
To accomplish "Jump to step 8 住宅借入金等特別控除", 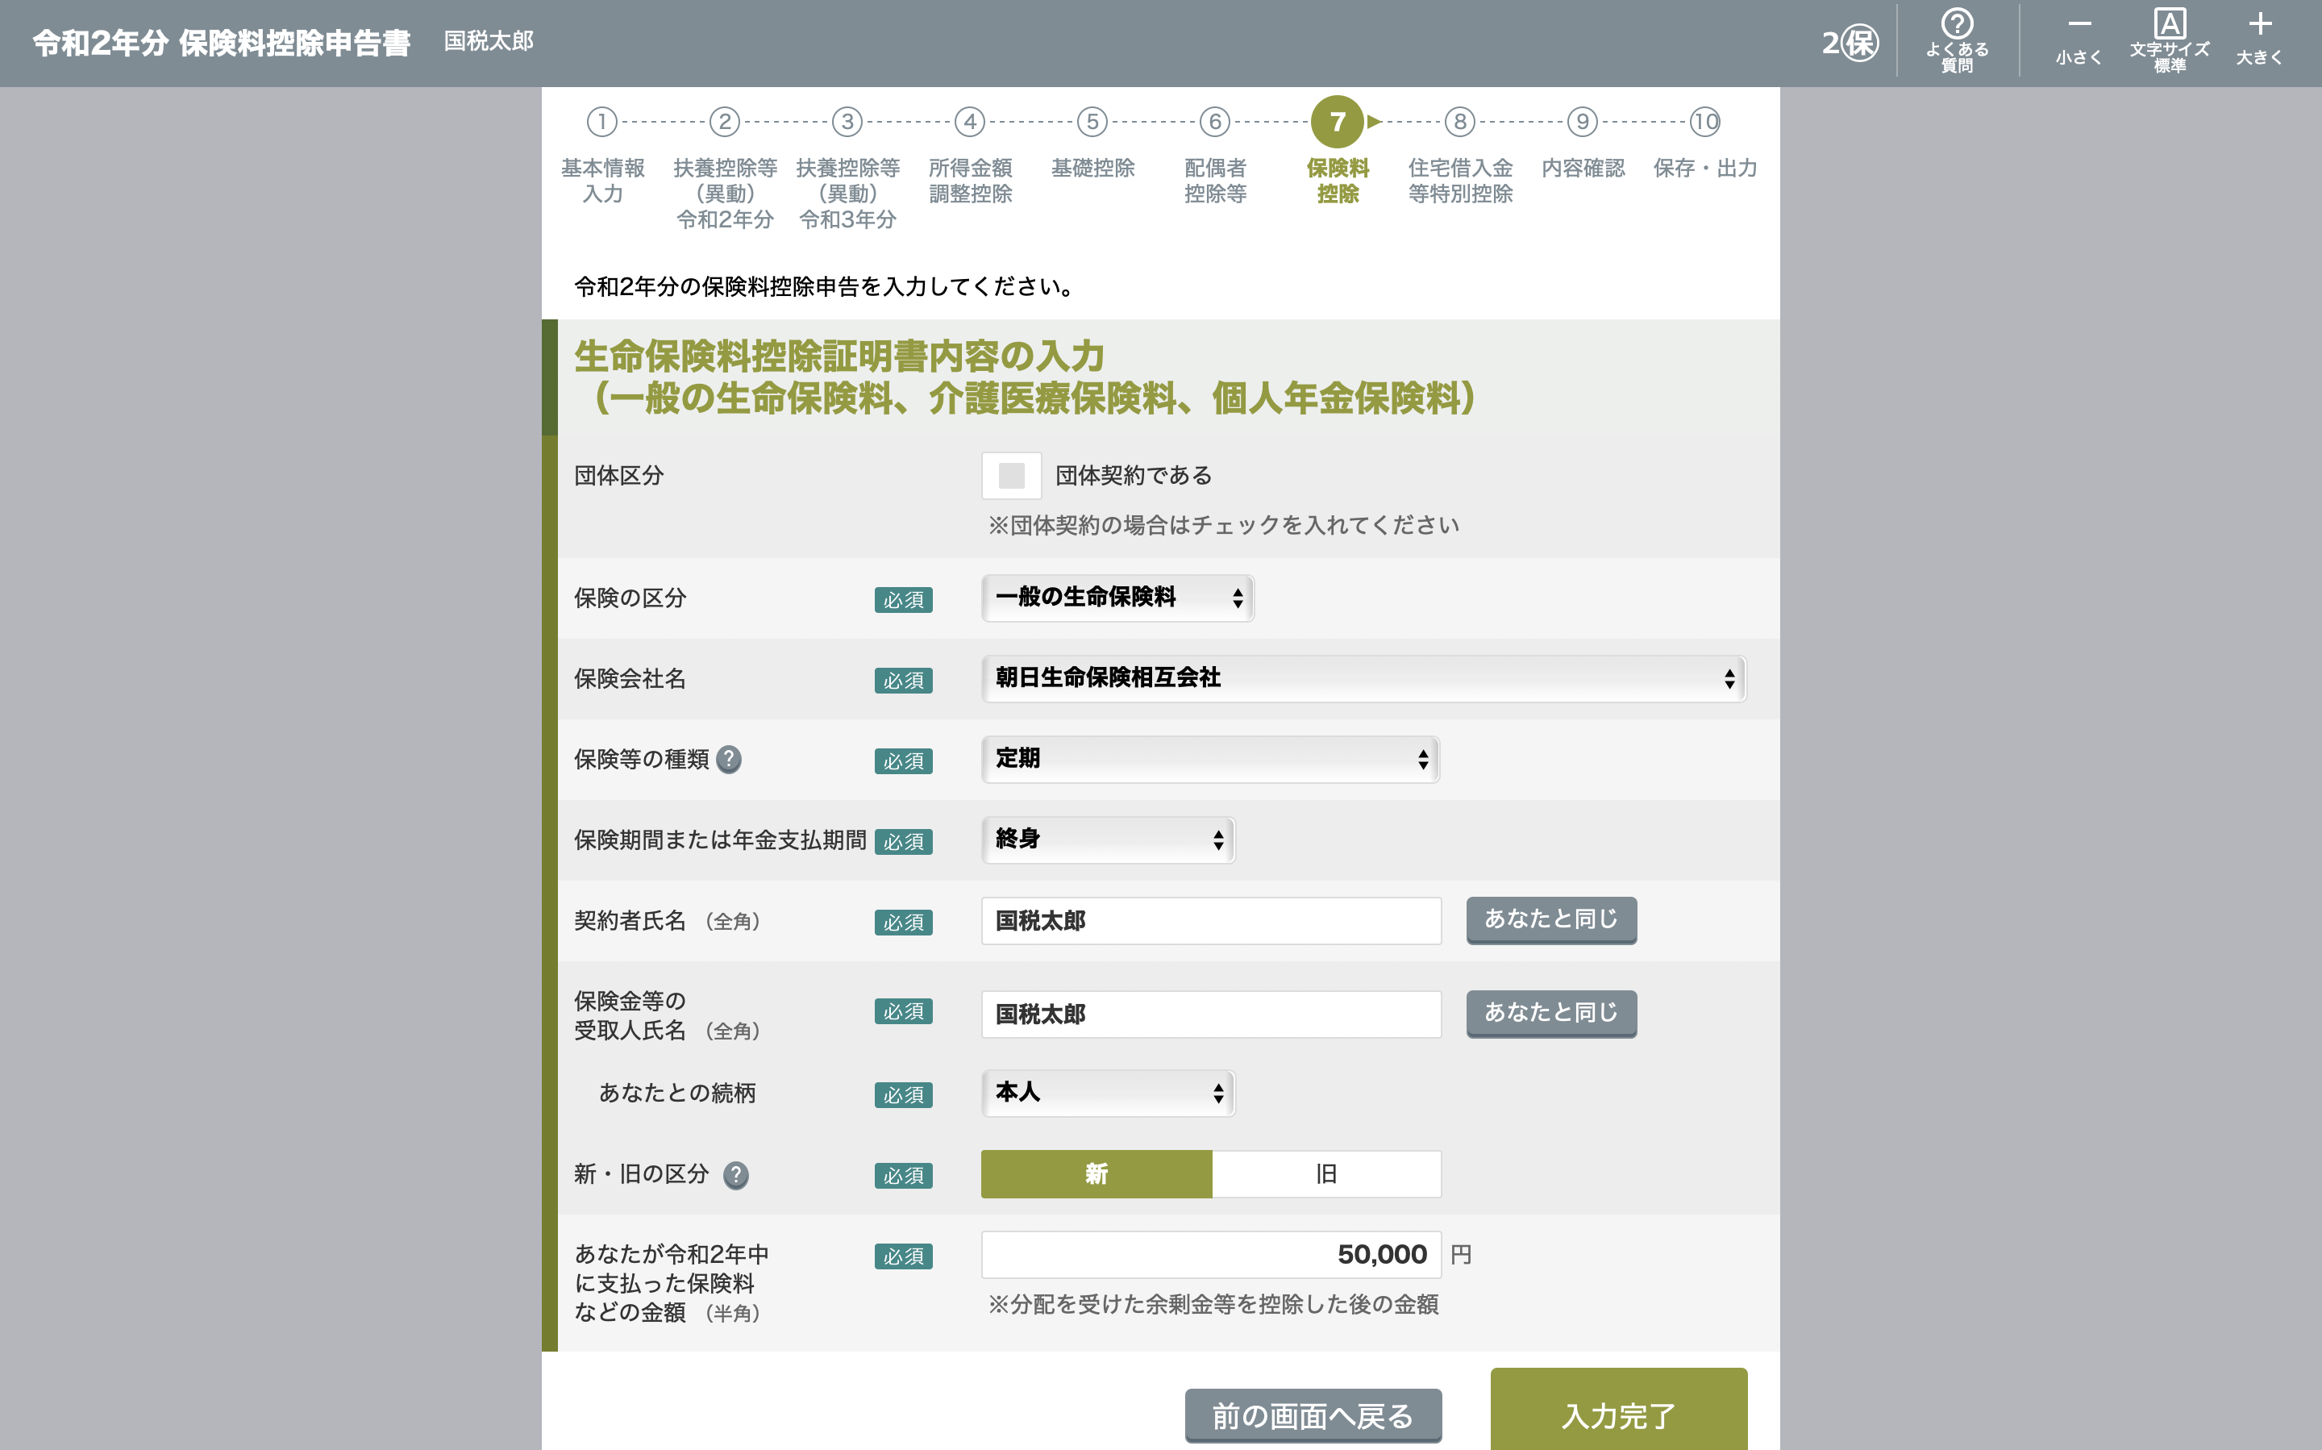I will coord(1459,122).
